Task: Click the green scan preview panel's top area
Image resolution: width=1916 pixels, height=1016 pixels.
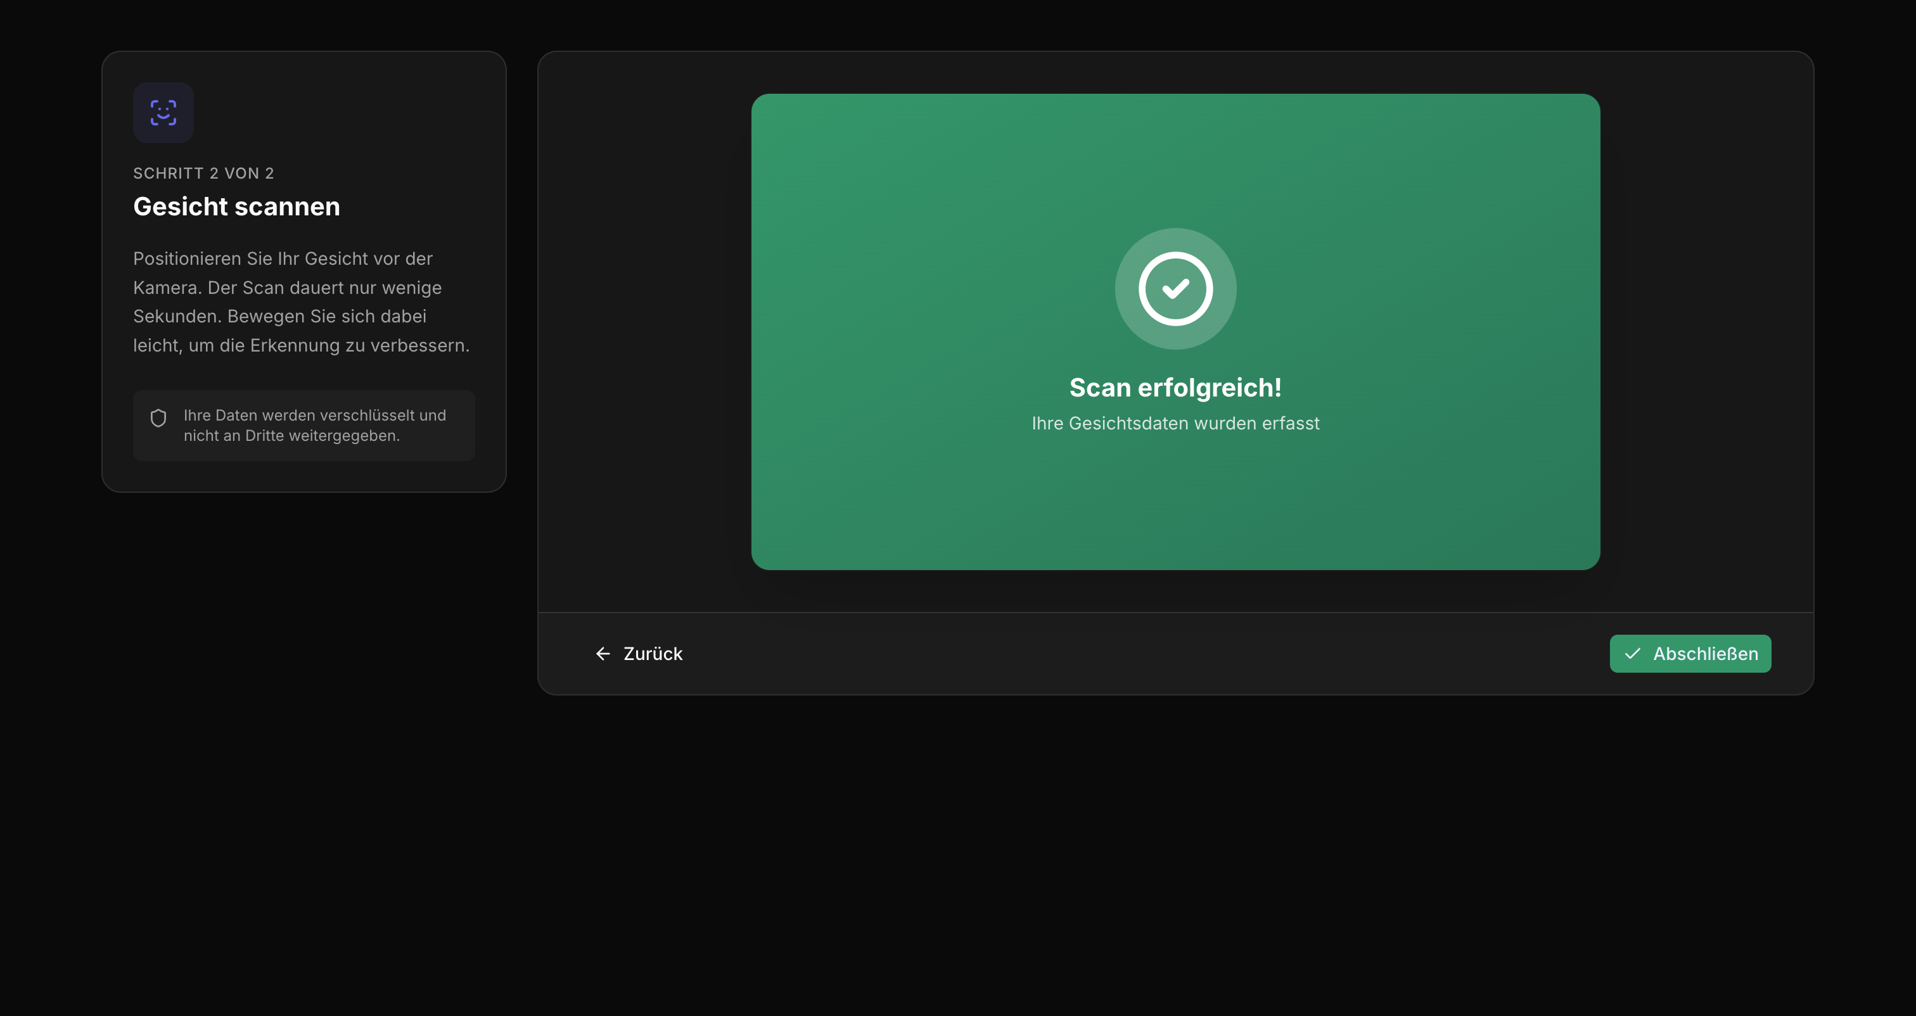Action: pos(1175,149)
